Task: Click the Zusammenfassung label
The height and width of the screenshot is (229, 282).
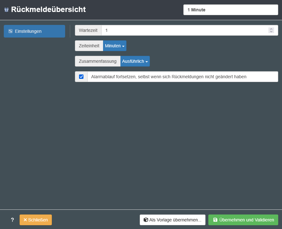Action: pos(98,61)
